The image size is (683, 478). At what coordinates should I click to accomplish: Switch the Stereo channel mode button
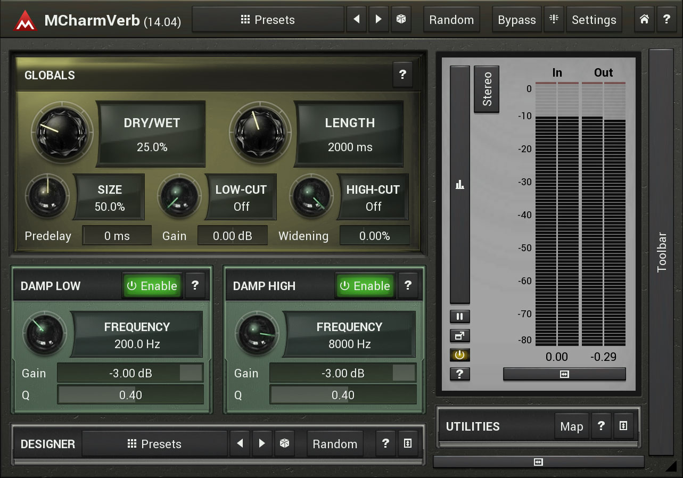(487, 89)
